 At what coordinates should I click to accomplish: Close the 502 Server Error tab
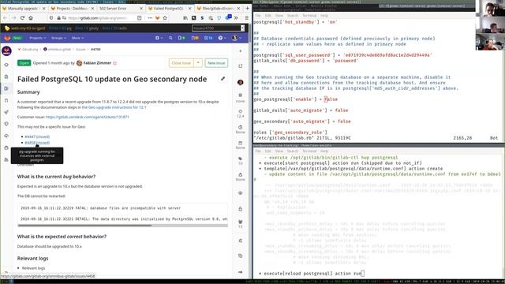(141, 9)
